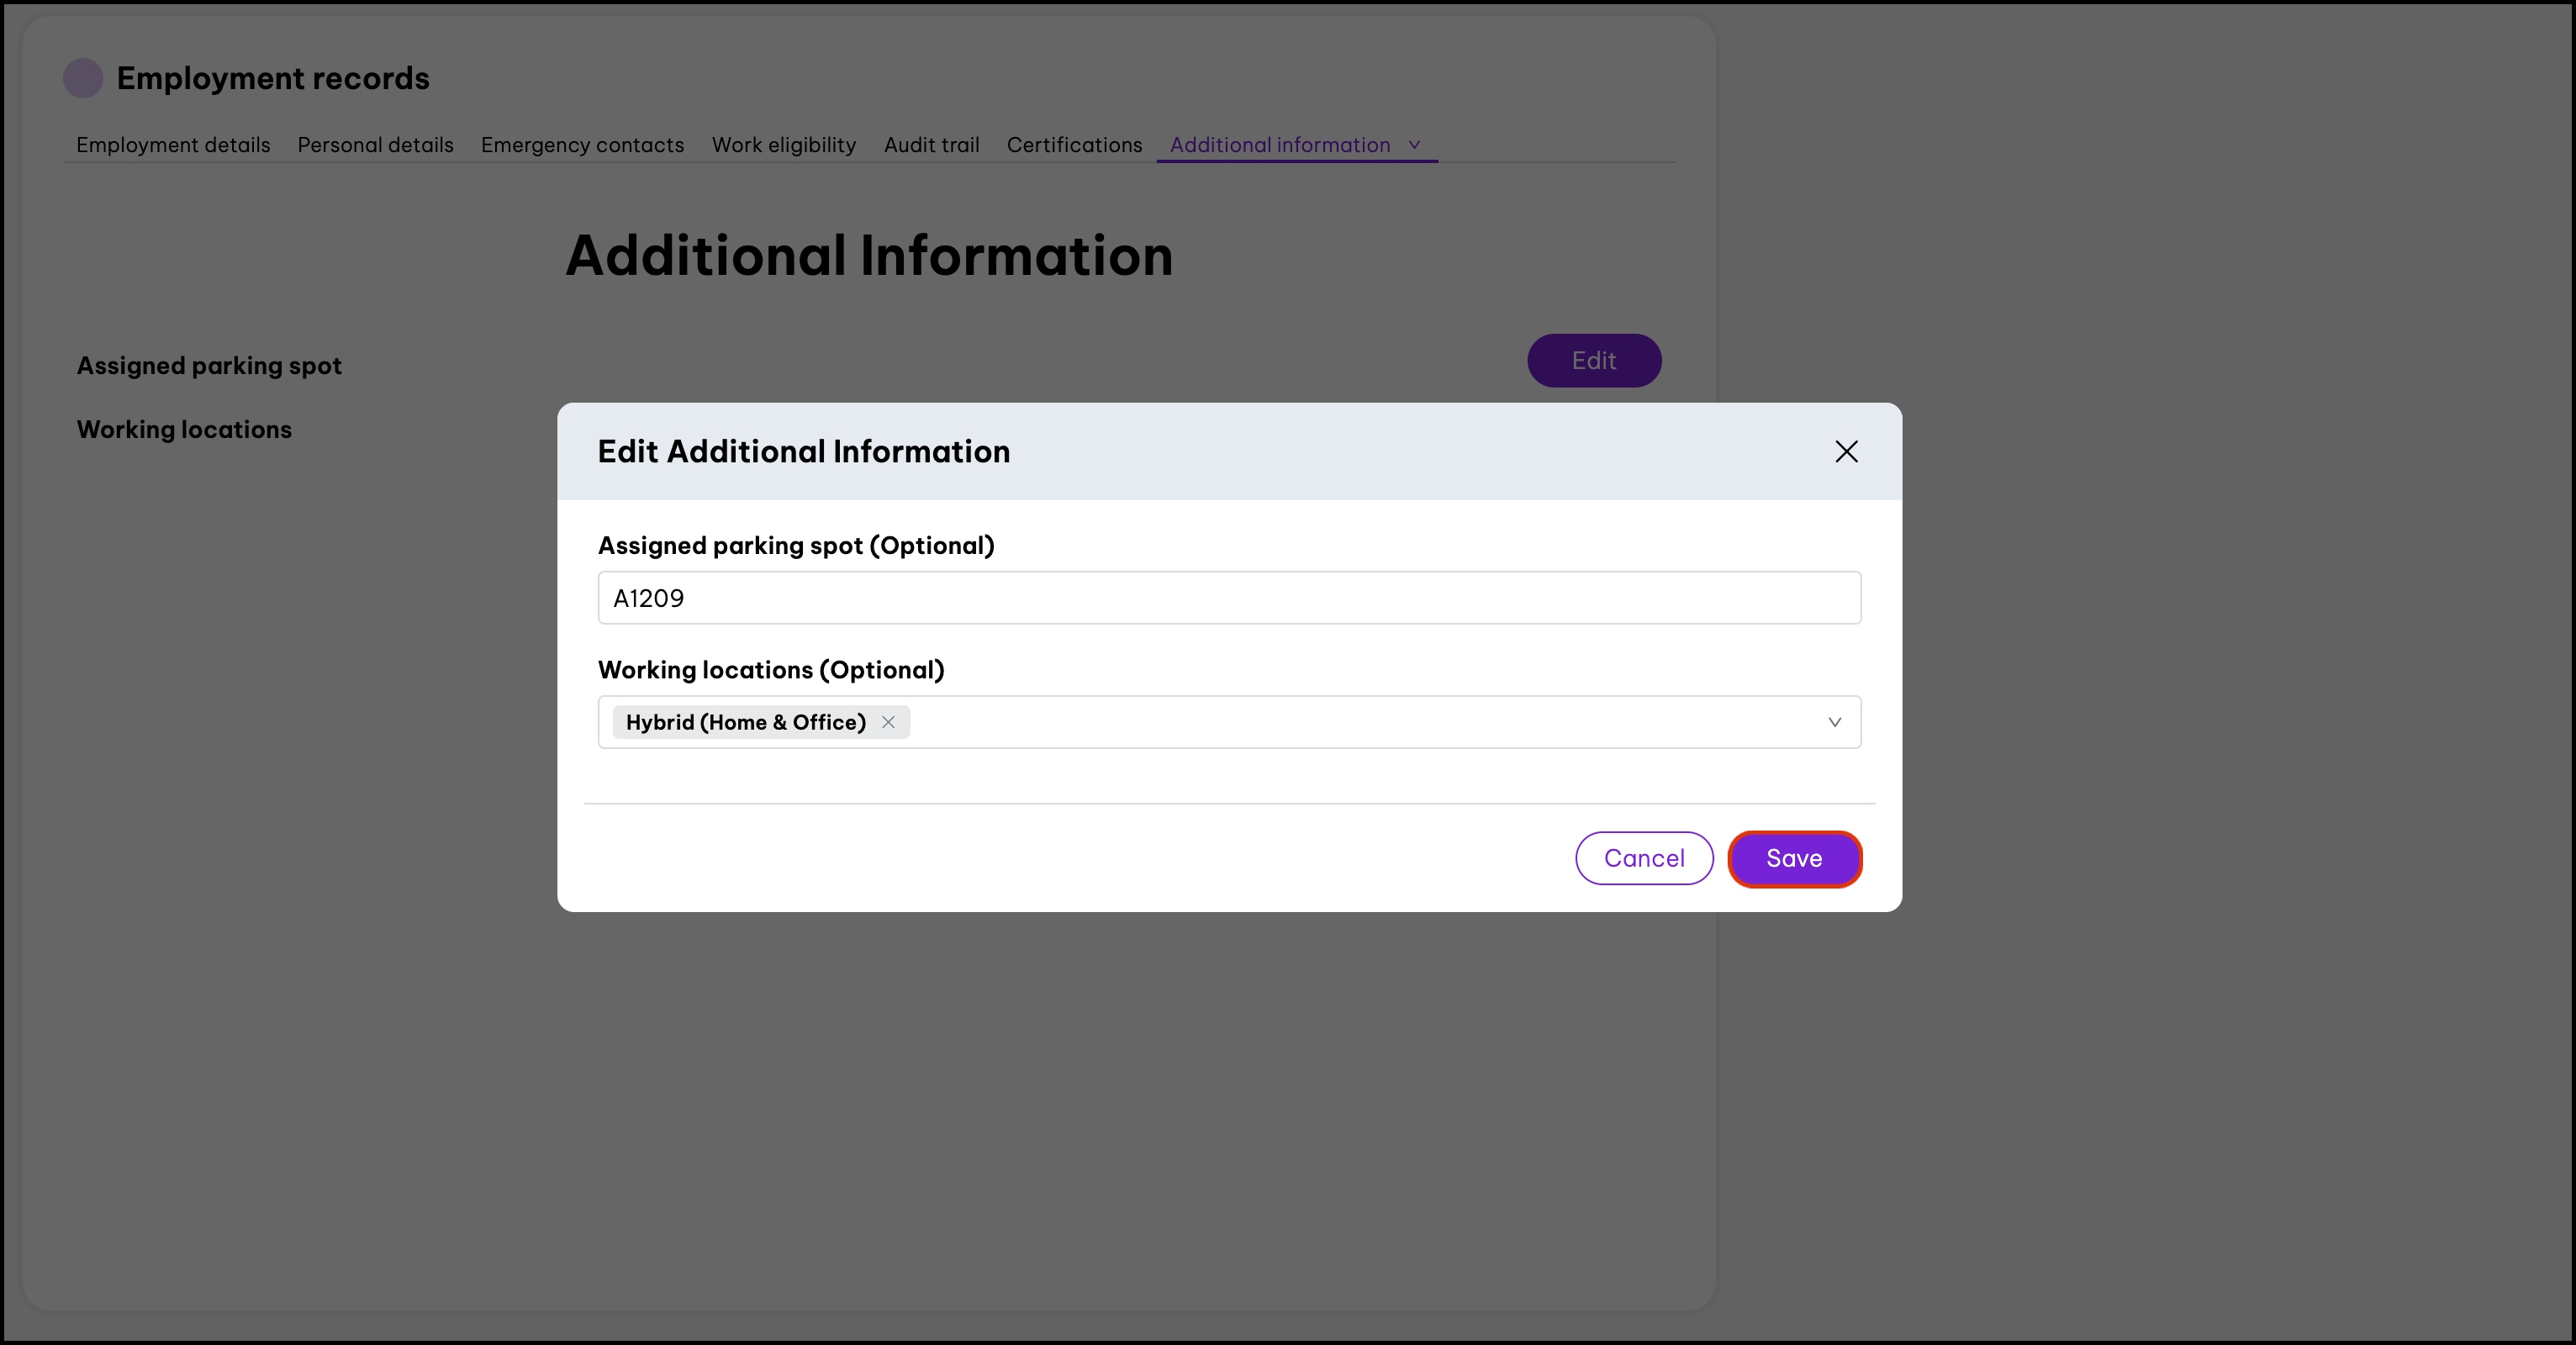
Task: Close the Edit Additional Information dialog
Action: 1846,452
